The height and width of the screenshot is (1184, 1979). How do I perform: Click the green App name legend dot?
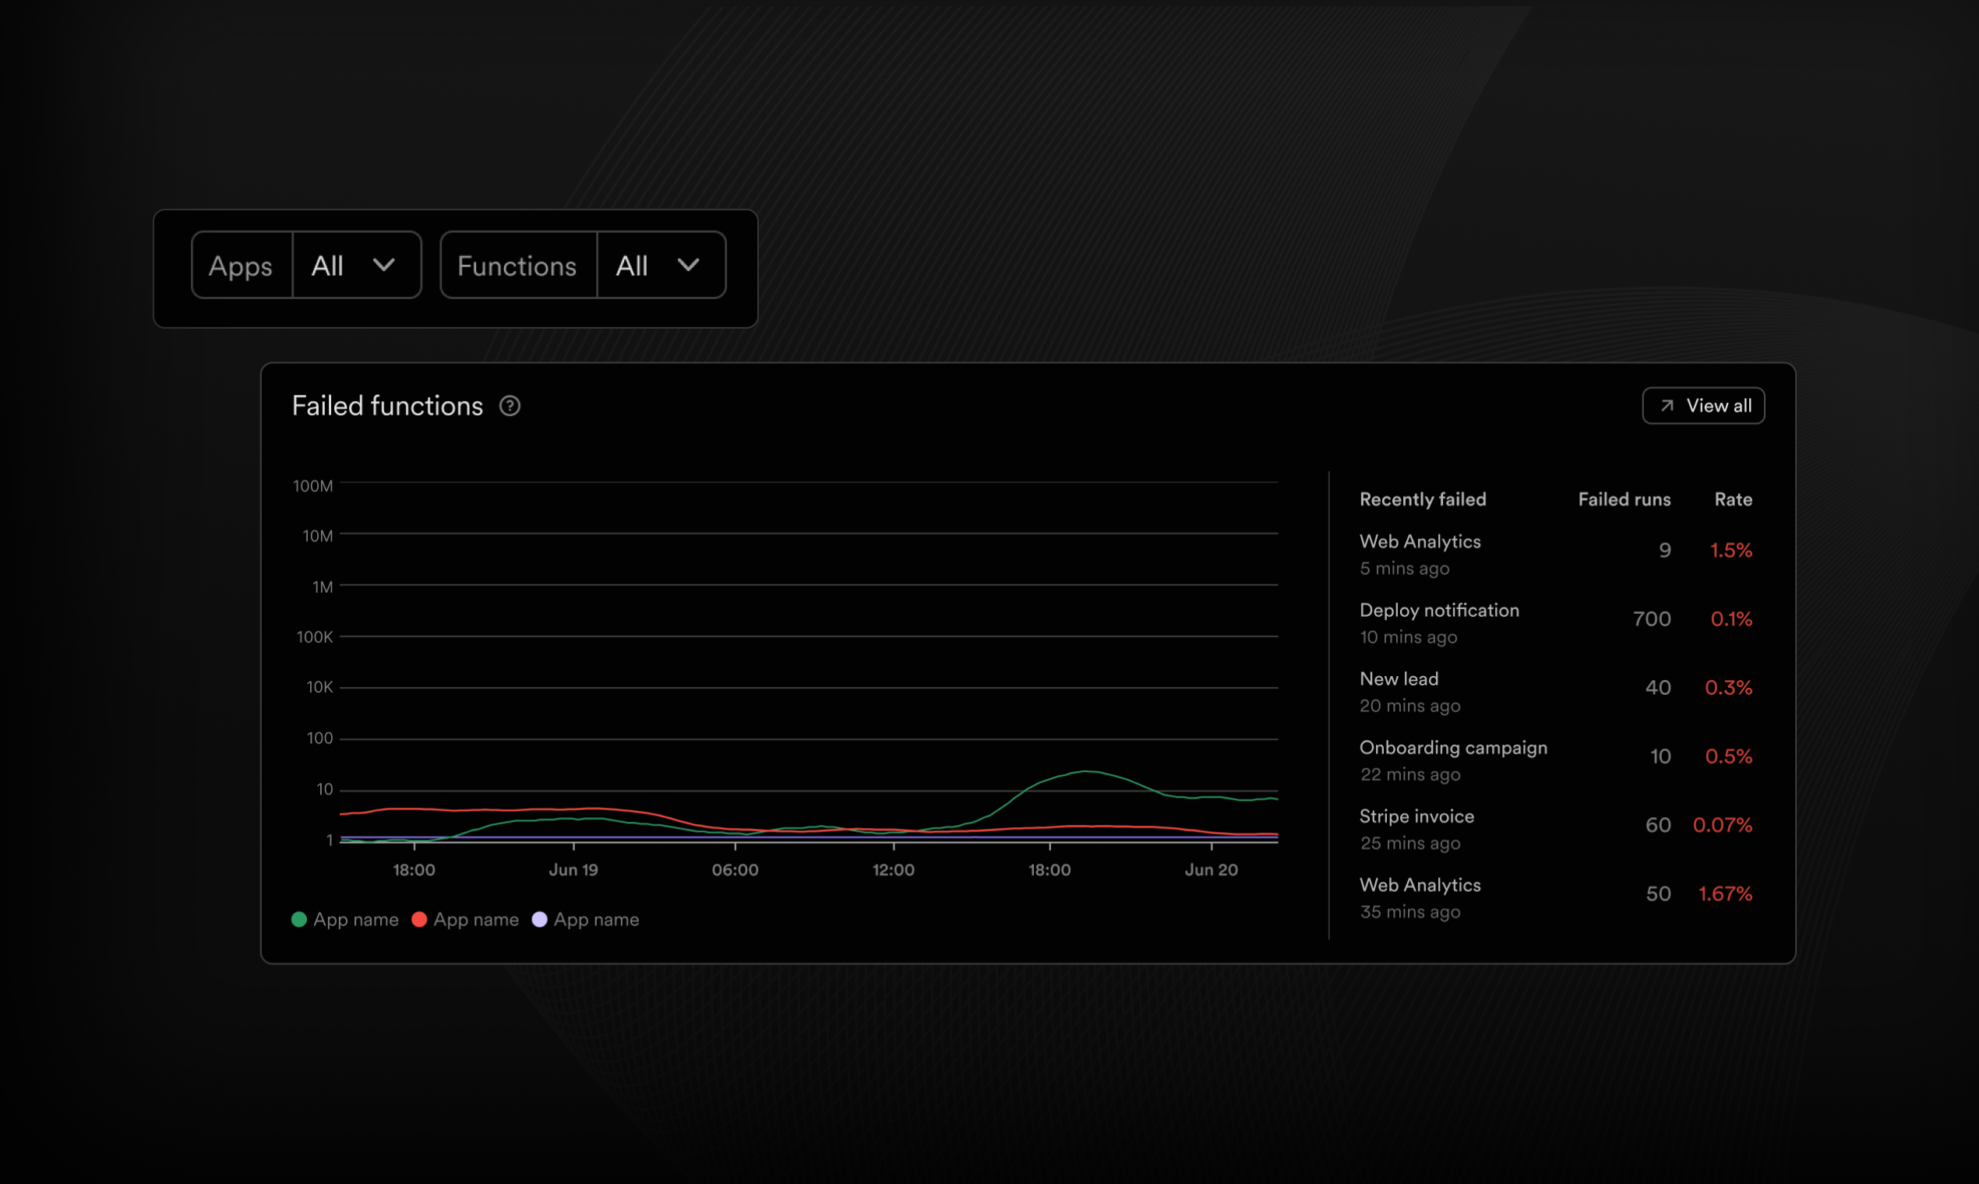[299, 919]
